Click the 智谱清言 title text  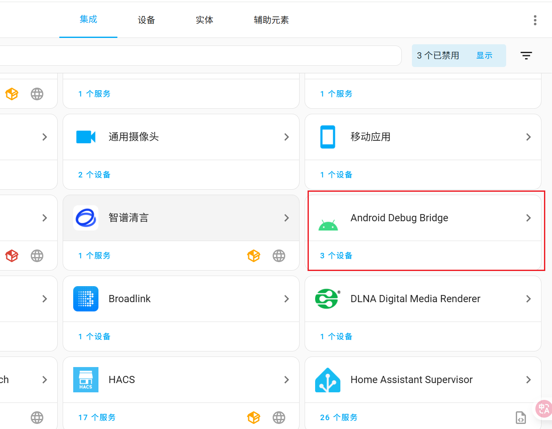point(129,218)
